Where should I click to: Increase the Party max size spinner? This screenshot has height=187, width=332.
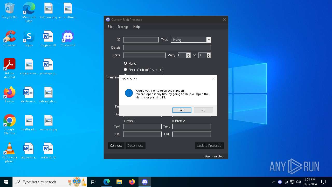pyautogui.click(x=209, y=54)
